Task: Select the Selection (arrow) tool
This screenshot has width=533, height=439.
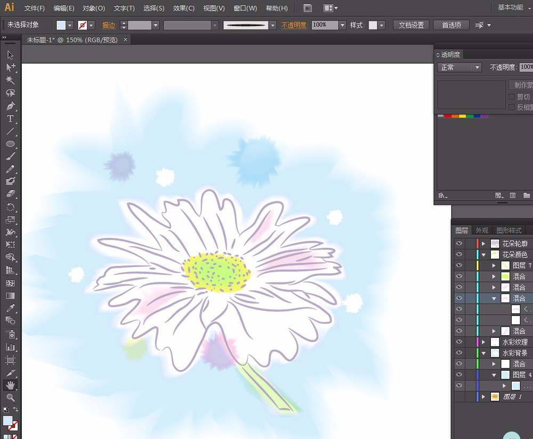Action: tap(10, 55)
